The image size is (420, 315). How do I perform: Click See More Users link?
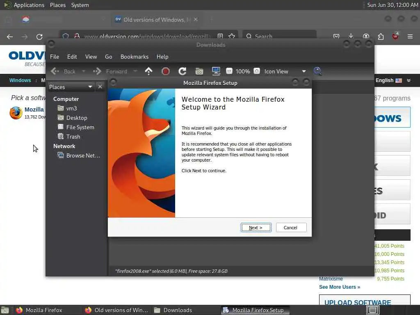[339, 287]
